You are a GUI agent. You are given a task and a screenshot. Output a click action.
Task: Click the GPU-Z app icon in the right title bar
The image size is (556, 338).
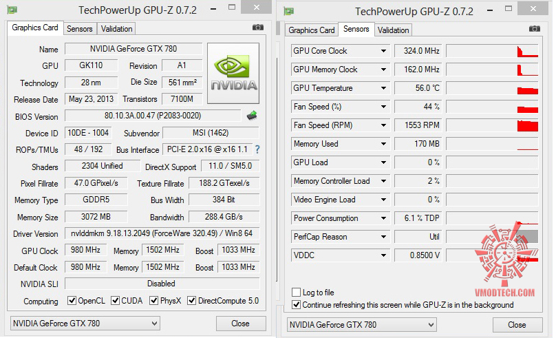pyautogui.click(x=289, y=11)
